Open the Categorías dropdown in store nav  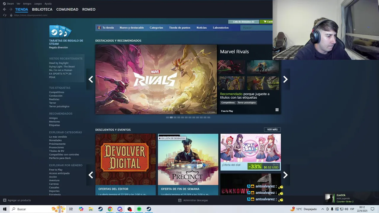(156, 28)
